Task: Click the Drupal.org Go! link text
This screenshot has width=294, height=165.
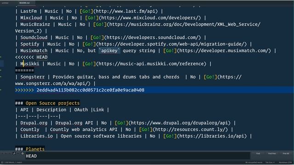Action: 121,123
